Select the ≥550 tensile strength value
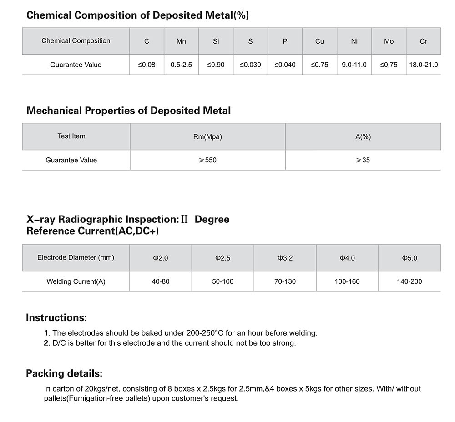455x422 pixels. tap(208, 160)
